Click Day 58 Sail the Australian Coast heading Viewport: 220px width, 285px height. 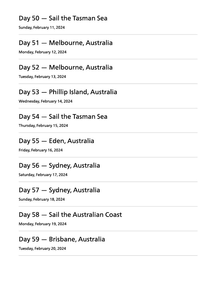pos(70,215)
